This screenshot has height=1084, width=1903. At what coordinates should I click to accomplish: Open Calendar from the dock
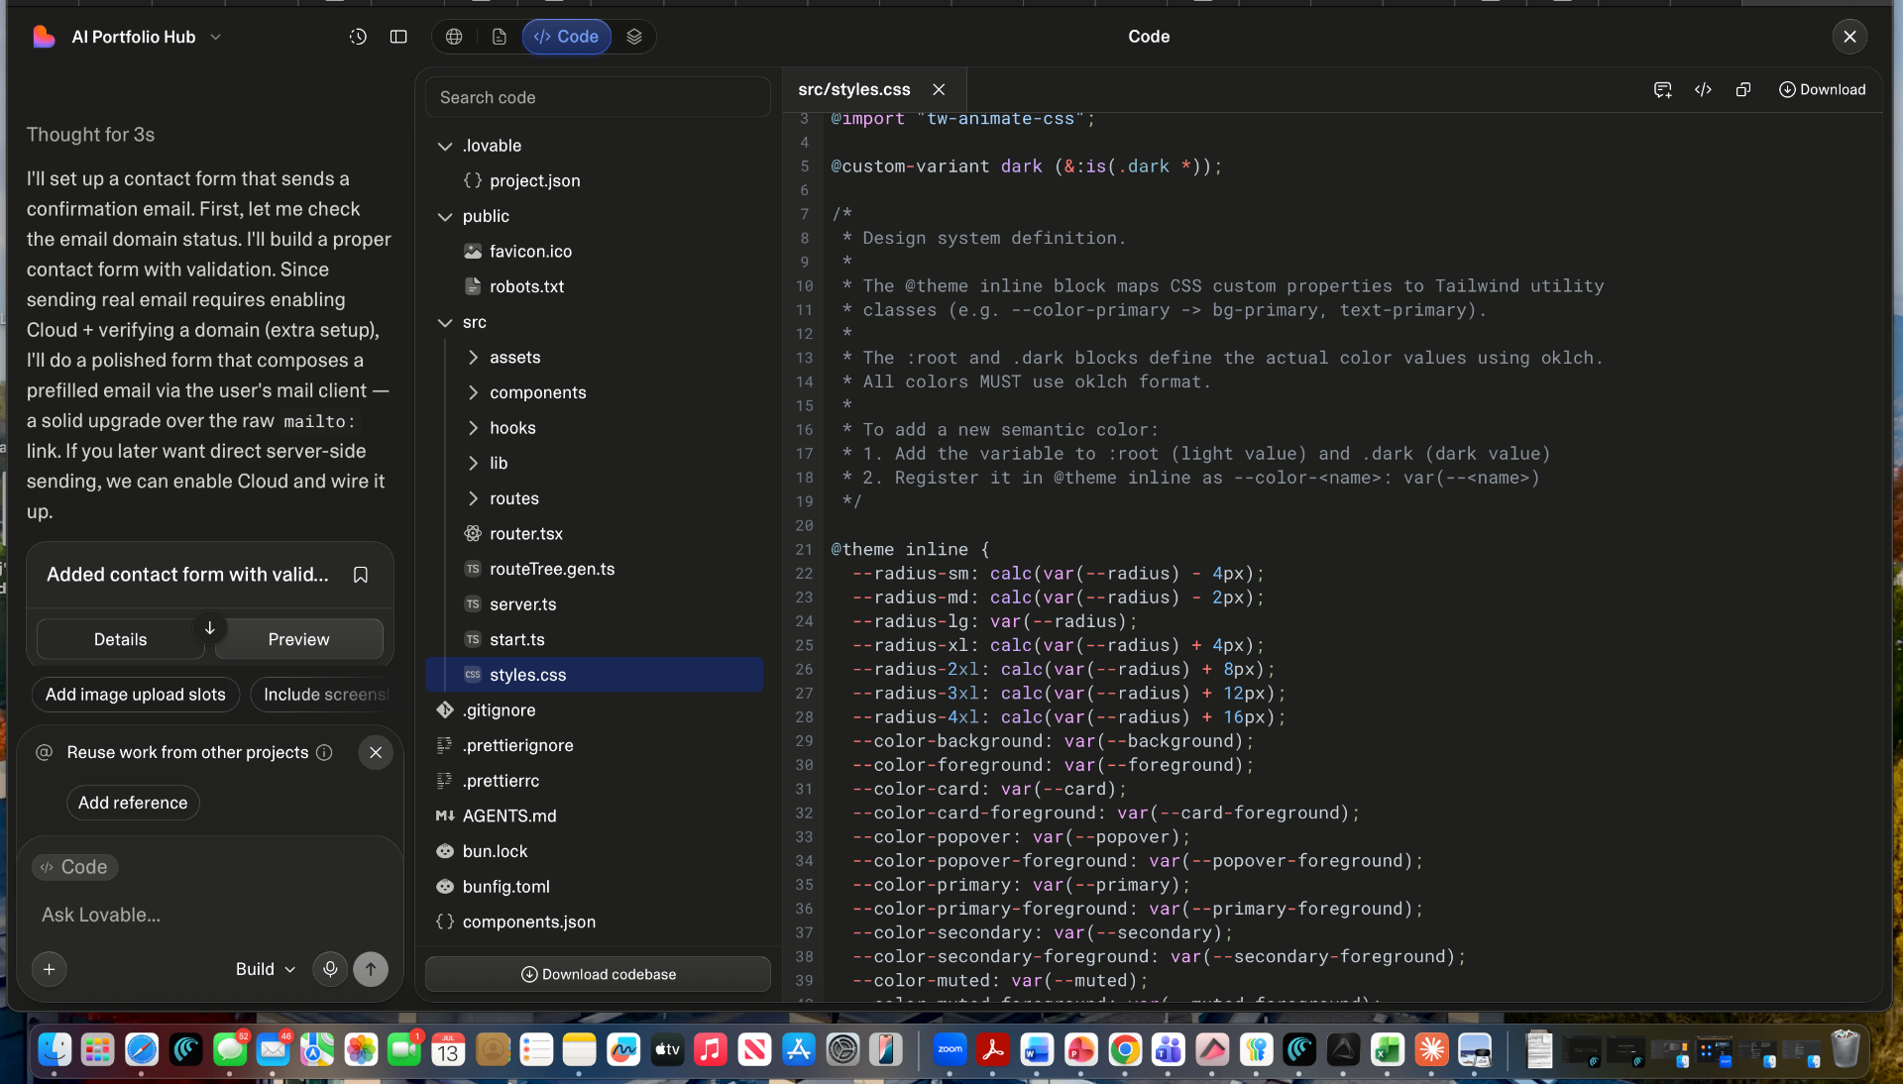coord(448,1049)
